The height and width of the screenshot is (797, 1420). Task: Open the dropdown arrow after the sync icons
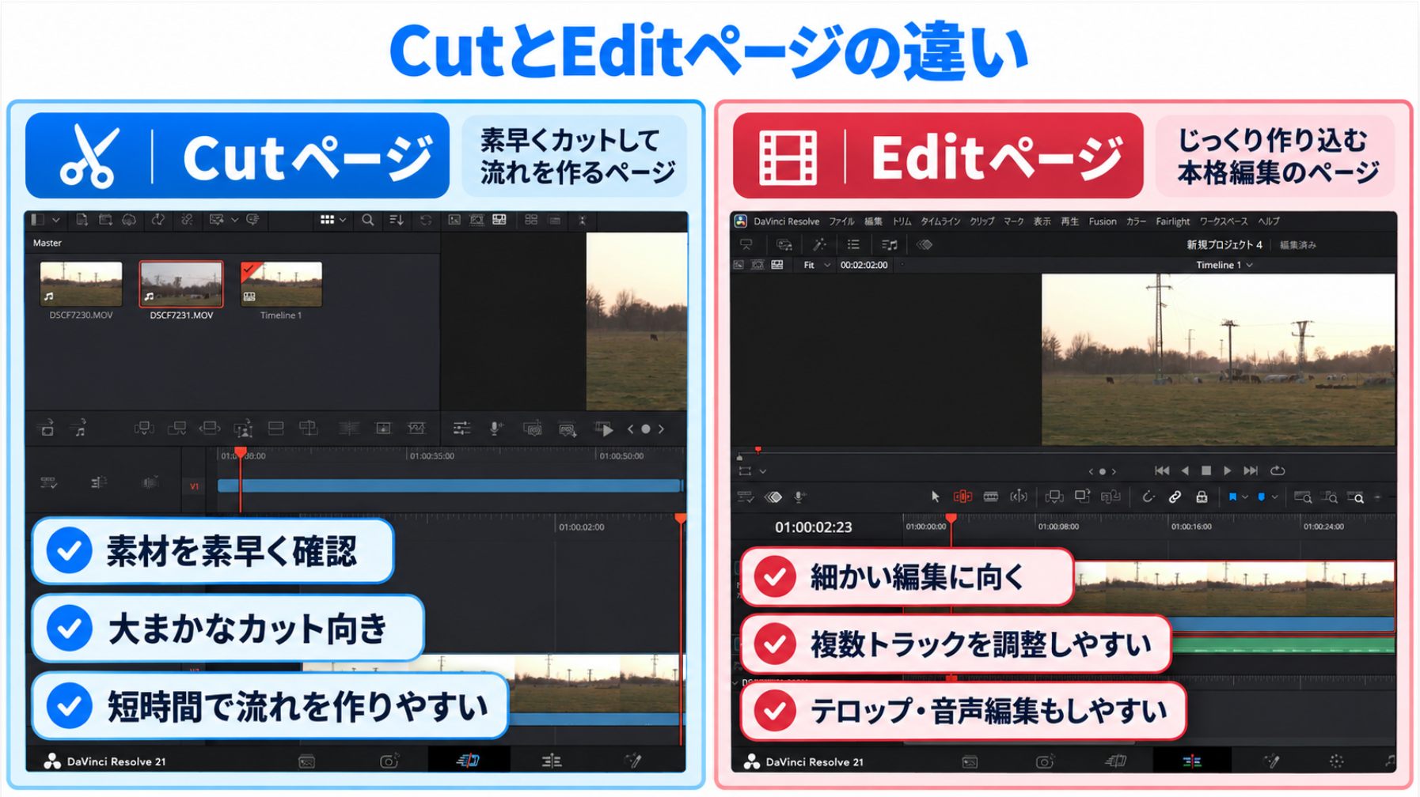pos(235,220)
